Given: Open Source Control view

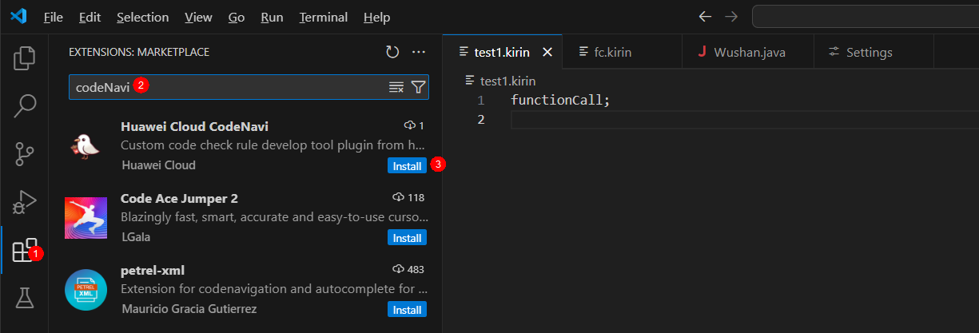Looking at the screenshot, I should coord(25,154).
